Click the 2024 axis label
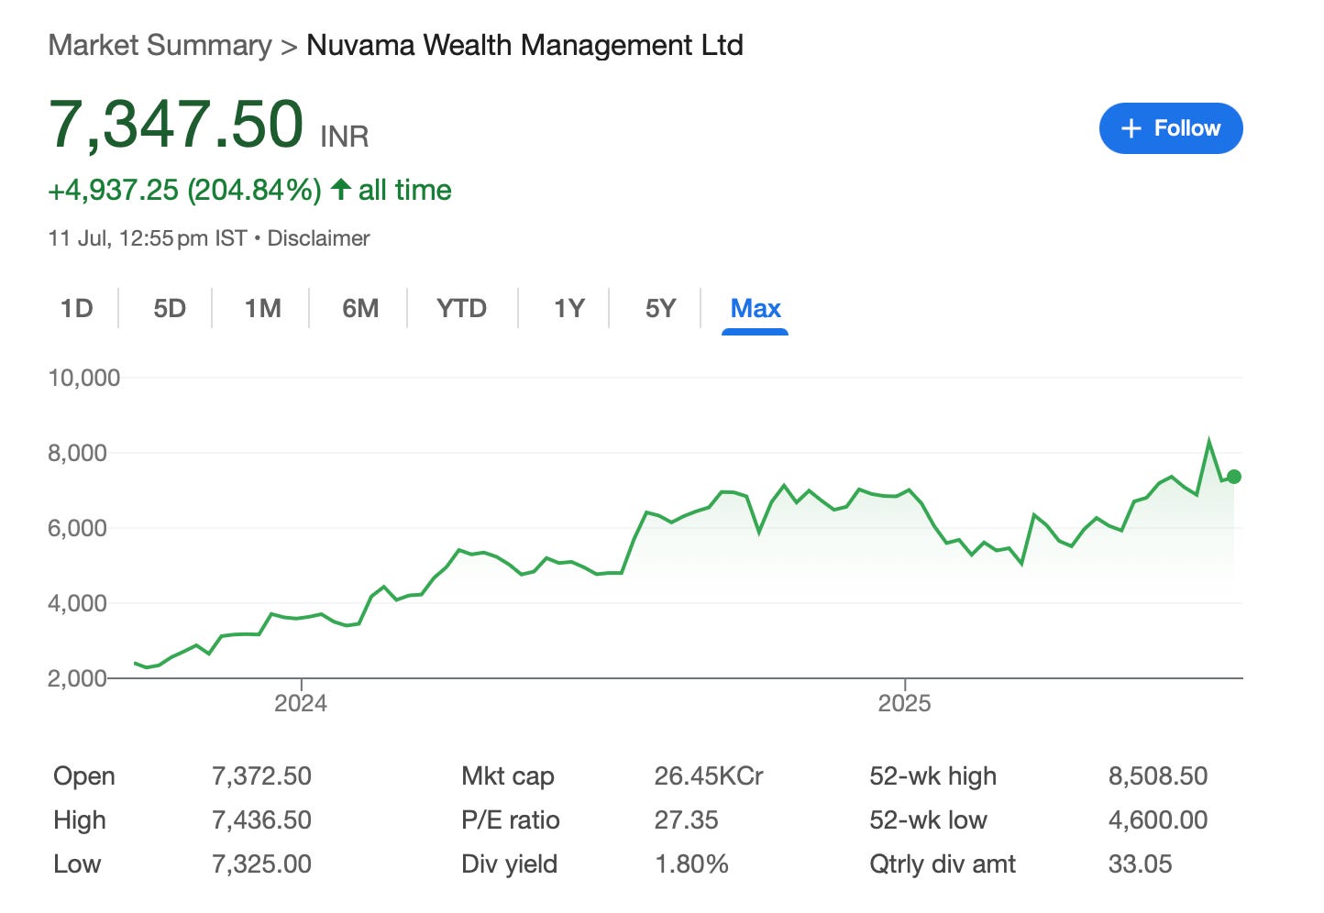The height and width of the screenshot is (913, 1324). point(301,703)
